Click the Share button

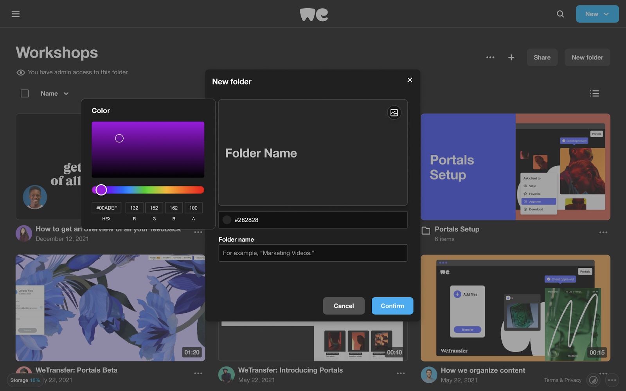[x=542, y=57]
